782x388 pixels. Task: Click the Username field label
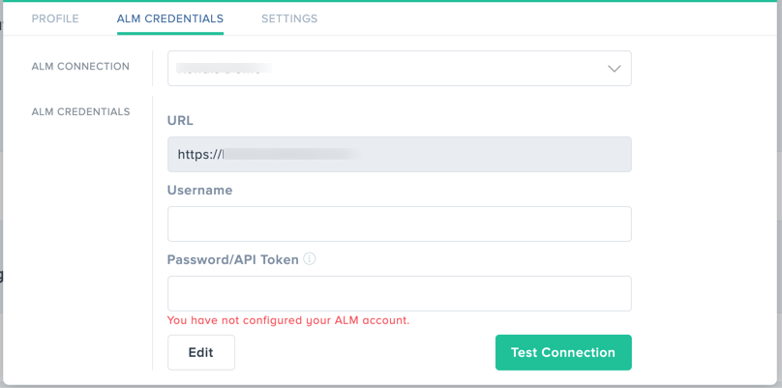click(199, 190)
